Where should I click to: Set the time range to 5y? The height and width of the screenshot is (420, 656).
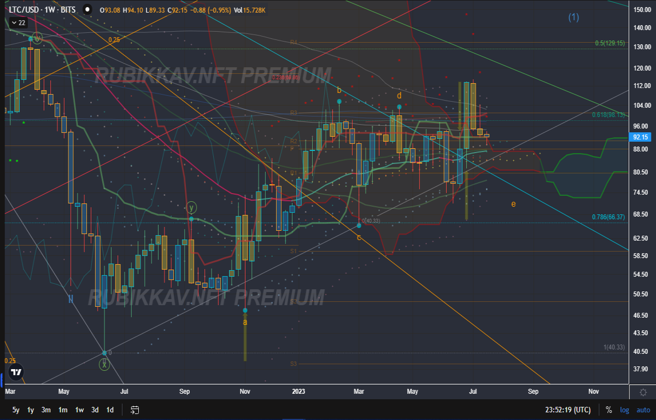tap(16, 410)
